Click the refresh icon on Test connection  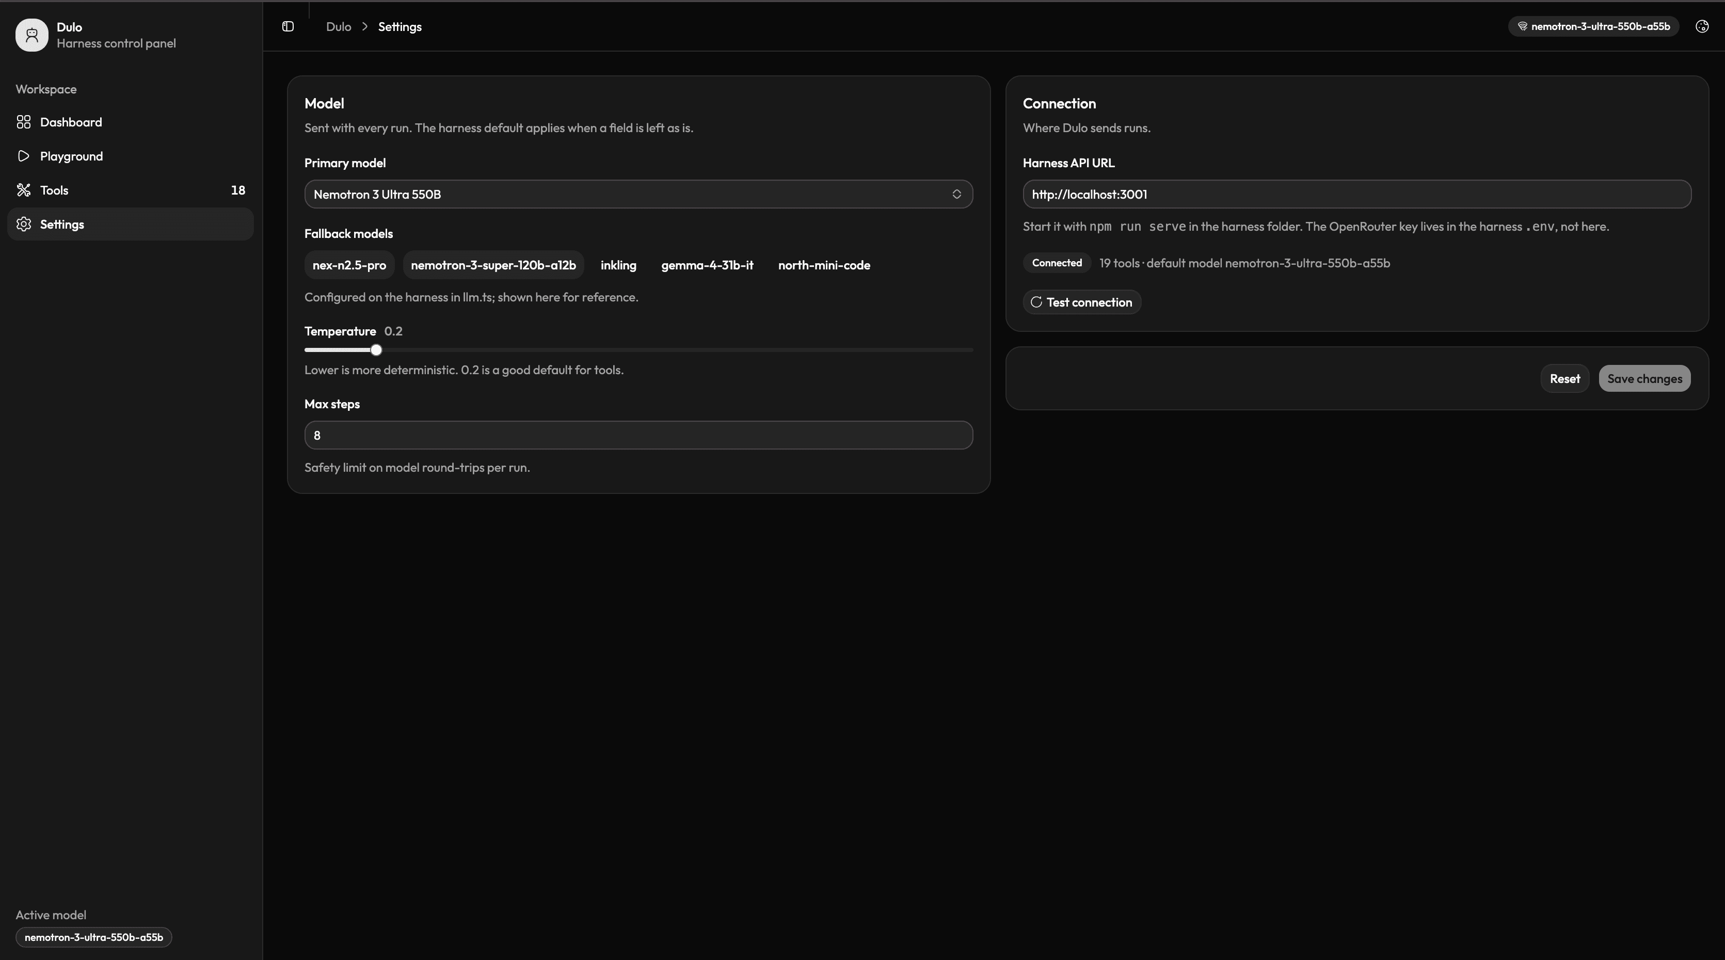[1036, 302]
